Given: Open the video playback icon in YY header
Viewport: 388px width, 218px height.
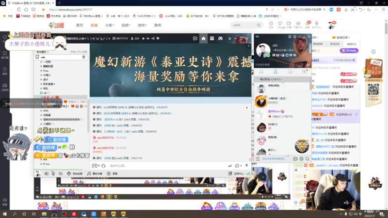Looking at the screenshot, I should [195, 39].
